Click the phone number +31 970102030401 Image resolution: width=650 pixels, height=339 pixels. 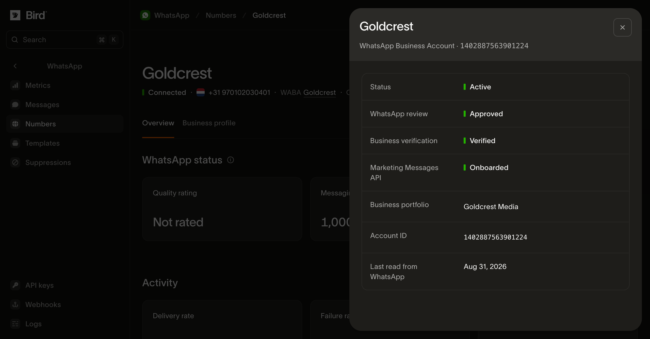239,92
